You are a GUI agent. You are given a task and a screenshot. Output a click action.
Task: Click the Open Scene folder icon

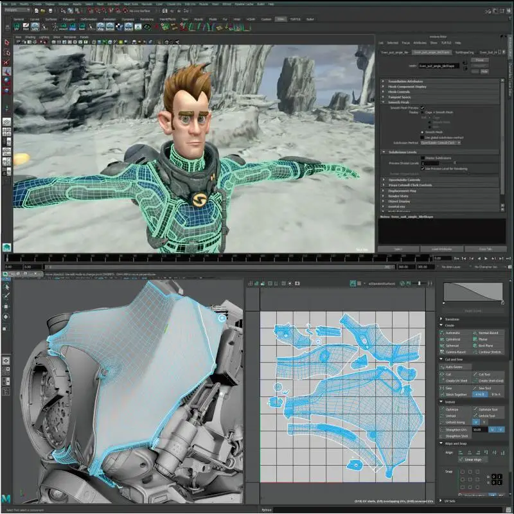[43, 11]
